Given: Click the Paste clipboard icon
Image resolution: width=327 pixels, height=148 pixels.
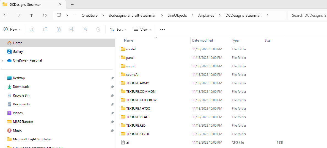Looking at the screenshot, I should pyautogui.click(x=59, y=30).
